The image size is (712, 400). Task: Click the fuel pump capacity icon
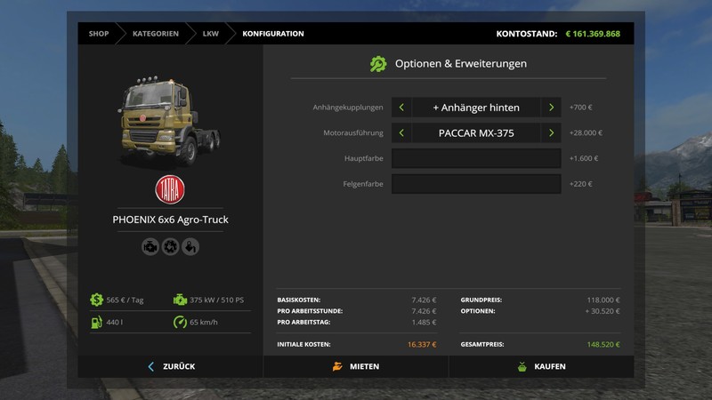coord(96,322)
